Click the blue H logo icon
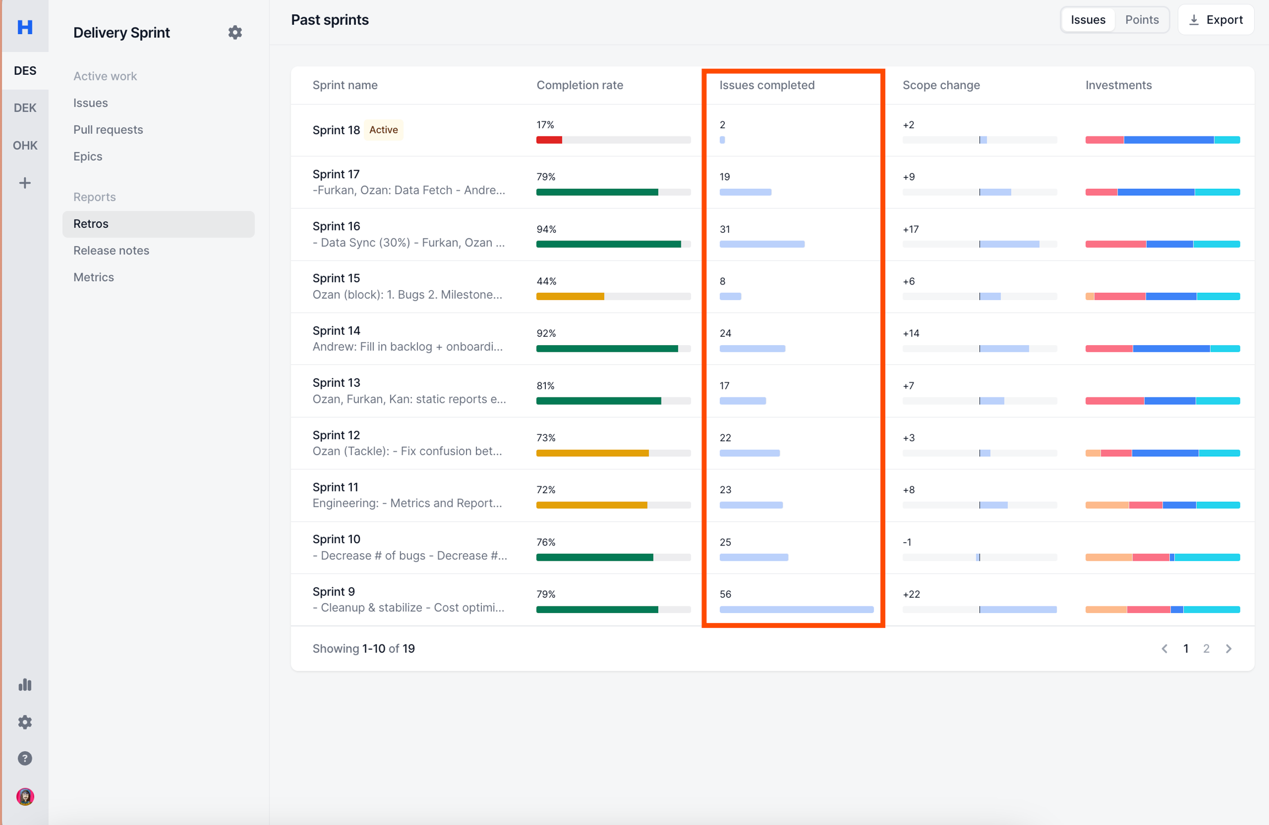 pyautogui.click(x=25, y=26)
